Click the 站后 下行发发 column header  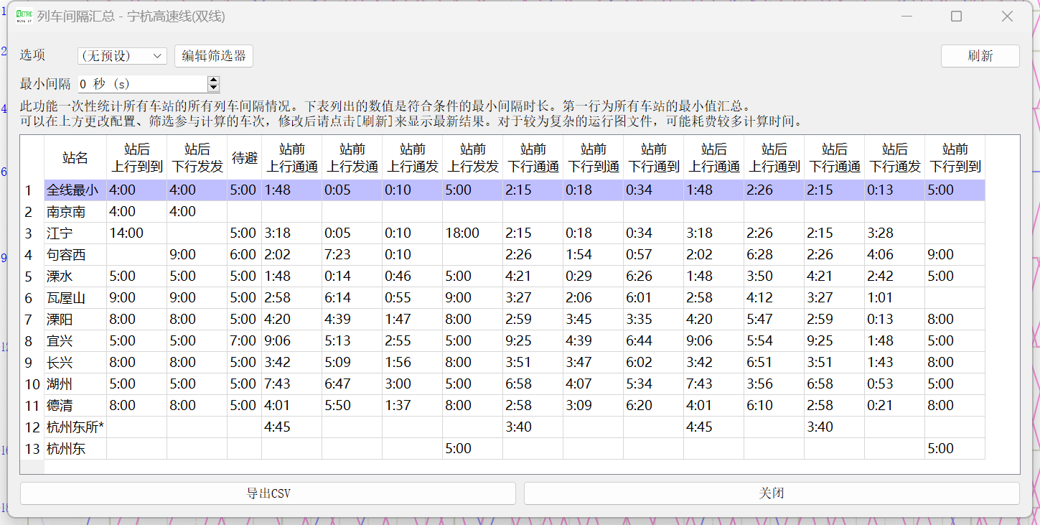[x=197, y=158]
